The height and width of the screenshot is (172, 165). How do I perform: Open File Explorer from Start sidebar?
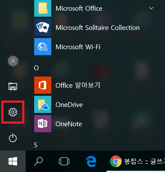click(13, 86)
